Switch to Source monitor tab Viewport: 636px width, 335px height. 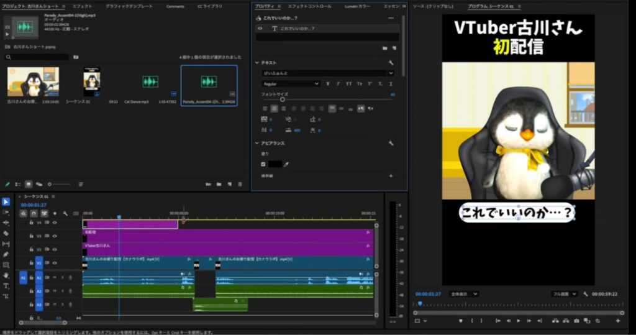pyautogui.click(x=433, y=6)
